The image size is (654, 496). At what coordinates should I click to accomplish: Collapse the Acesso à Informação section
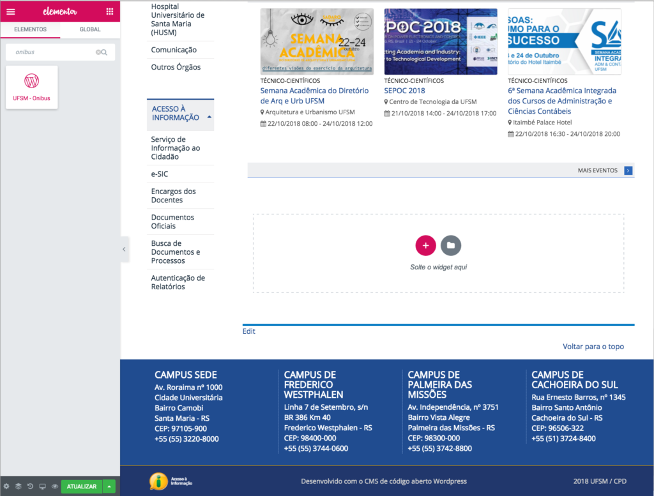209,118
